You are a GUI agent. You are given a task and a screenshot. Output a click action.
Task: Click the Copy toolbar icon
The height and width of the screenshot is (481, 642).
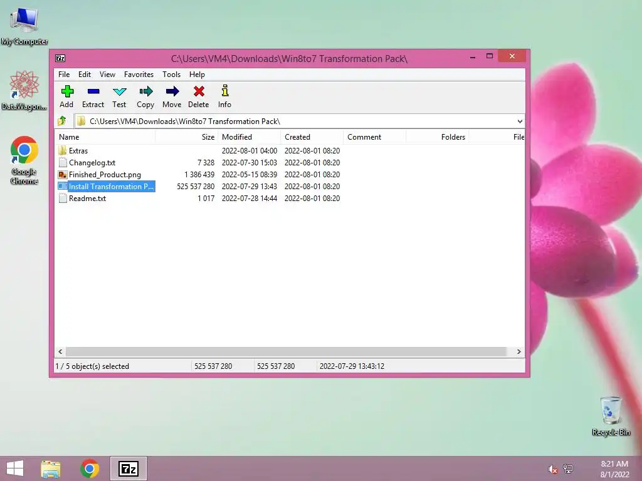pos(145,91)
